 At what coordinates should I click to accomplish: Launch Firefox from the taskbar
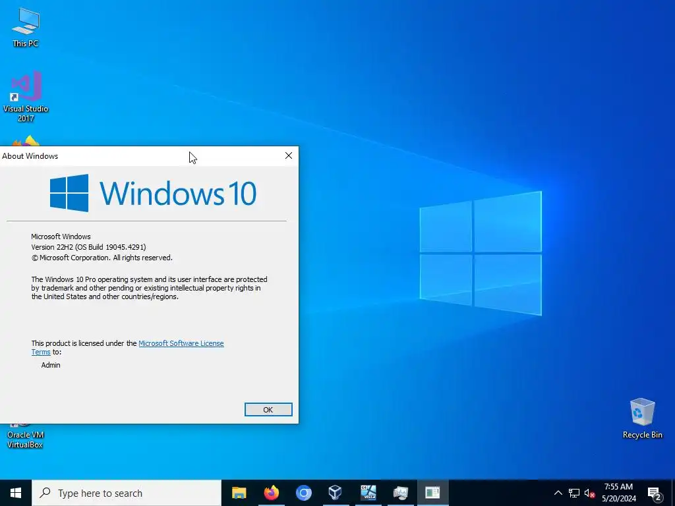click(271, 493)
